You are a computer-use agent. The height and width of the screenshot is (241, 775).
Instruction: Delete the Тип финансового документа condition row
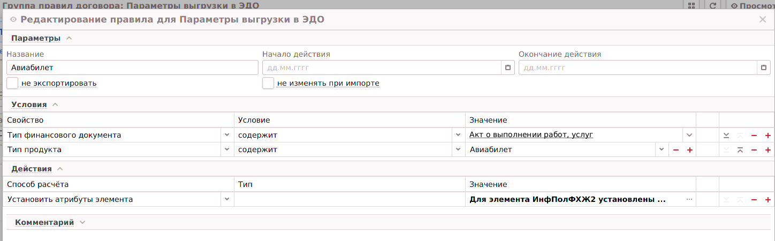(754, 135)
